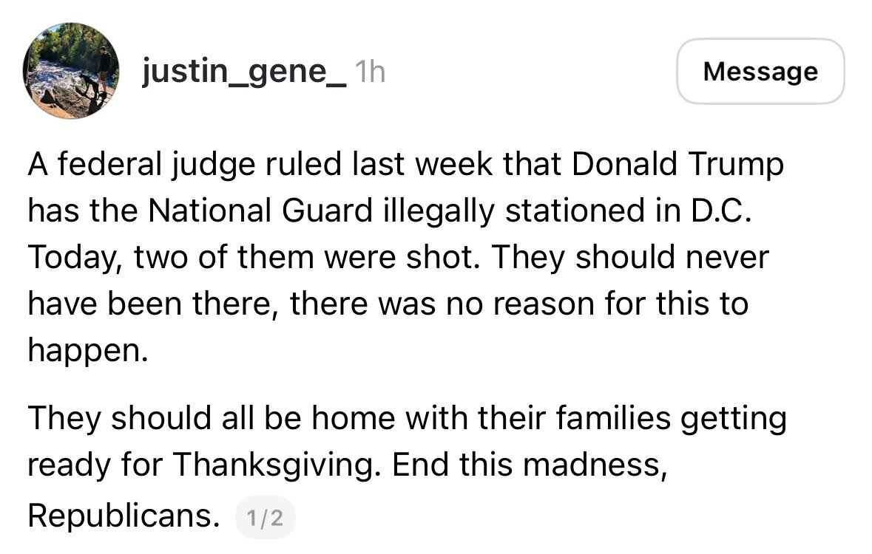The height and width of the screenshot is (554, 872).
Task: Click the justin_gene_ username
Action: pos(244,72)
